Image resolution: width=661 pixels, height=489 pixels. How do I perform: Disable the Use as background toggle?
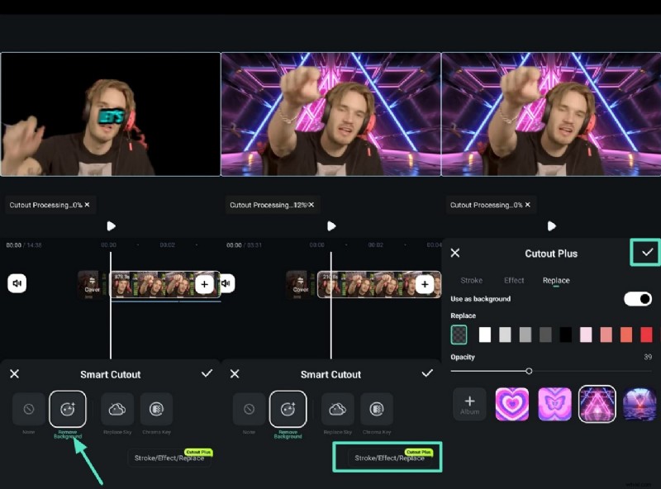[637, 299]
